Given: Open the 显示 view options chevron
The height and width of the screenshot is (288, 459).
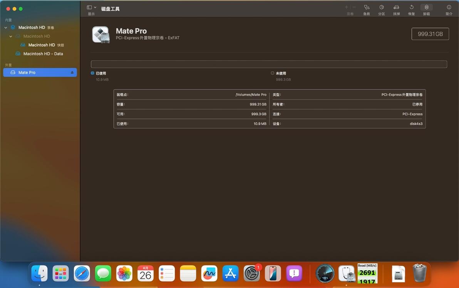Looking at the screenshot, I should (x=95, y=7).
